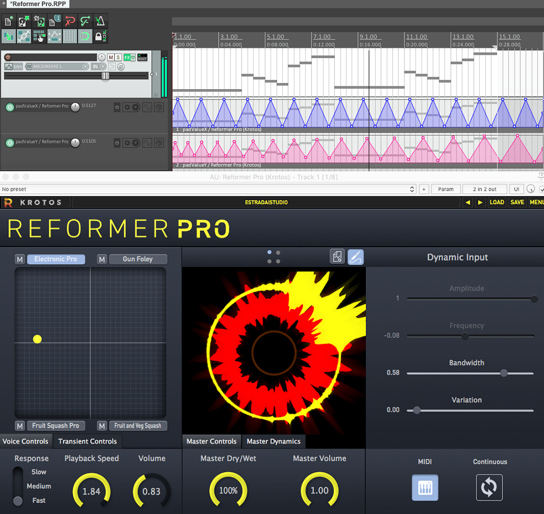544x514 pixels.
Task: Go to previous Krotos preset arrow
Action: (x=468, y=202)
